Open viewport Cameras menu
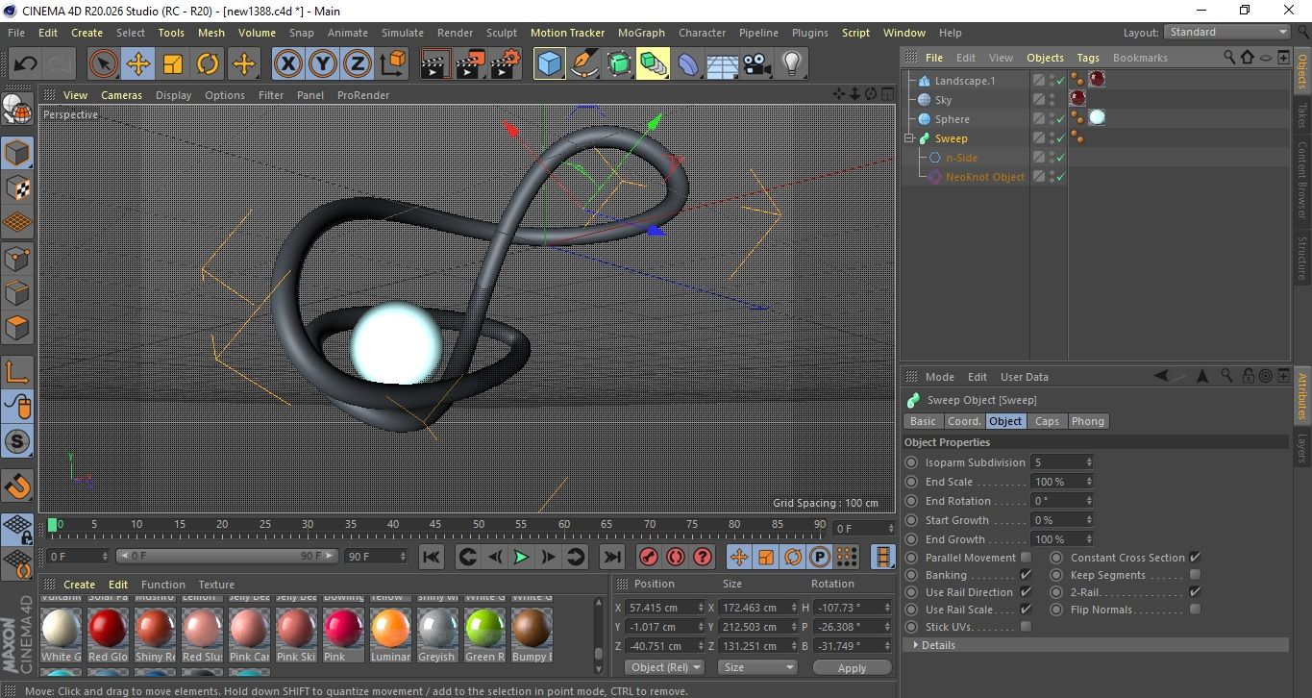1312x698 pixels. [121, 95]
